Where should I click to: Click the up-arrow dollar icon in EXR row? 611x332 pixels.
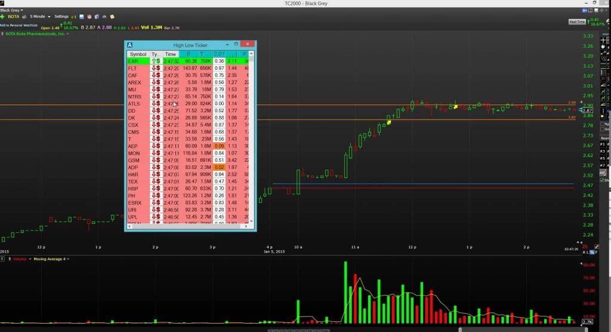click(156, 62)
